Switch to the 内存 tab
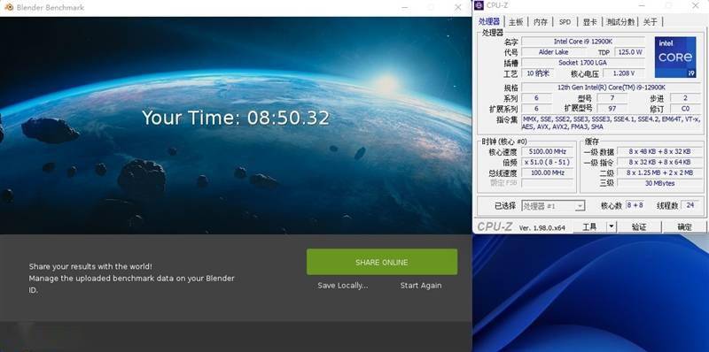 click(x=541, y=21)
